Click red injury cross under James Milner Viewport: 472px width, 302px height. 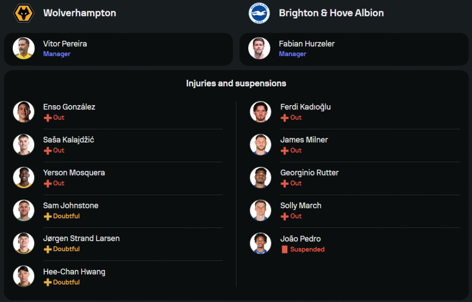tap(285, 151)
